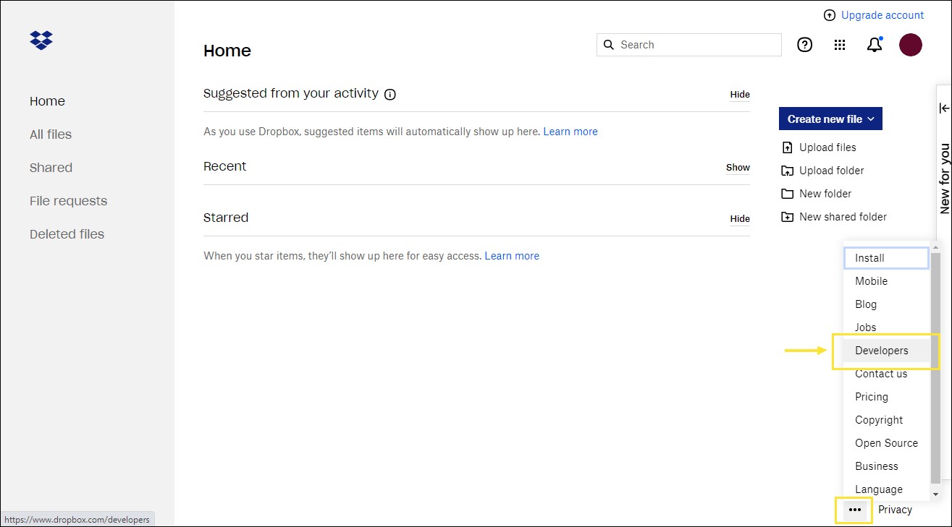Click the apps grid icon
The image size is (952, 527).
click(x=839, y=44)
